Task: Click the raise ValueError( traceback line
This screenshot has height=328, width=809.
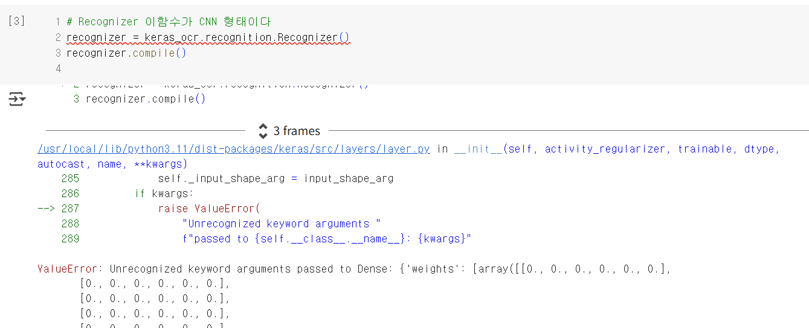Action: click(208, 209)
